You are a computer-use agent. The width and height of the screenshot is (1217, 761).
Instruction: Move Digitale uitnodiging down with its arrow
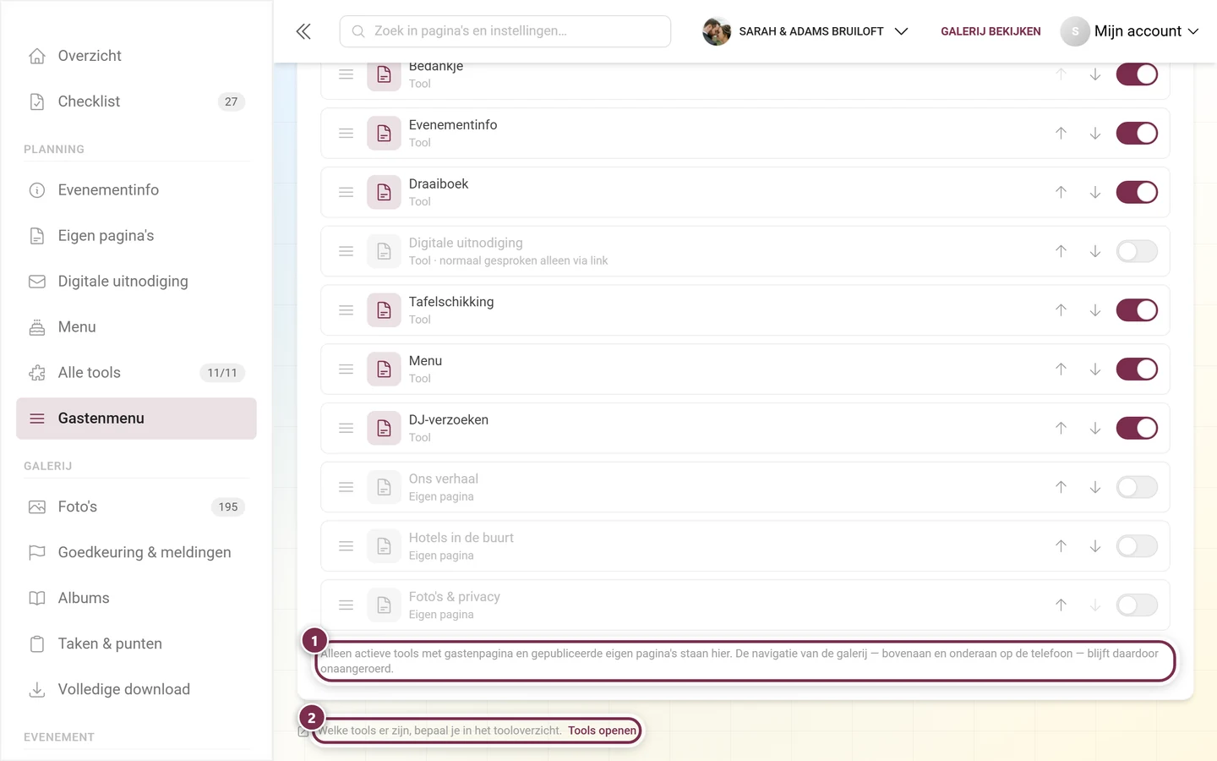[x=1094, y=251]
